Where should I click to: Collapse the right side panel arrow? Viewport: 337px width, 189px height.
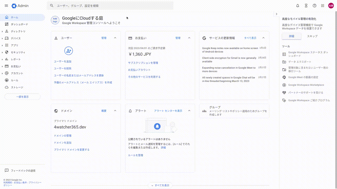pos(276,14)
